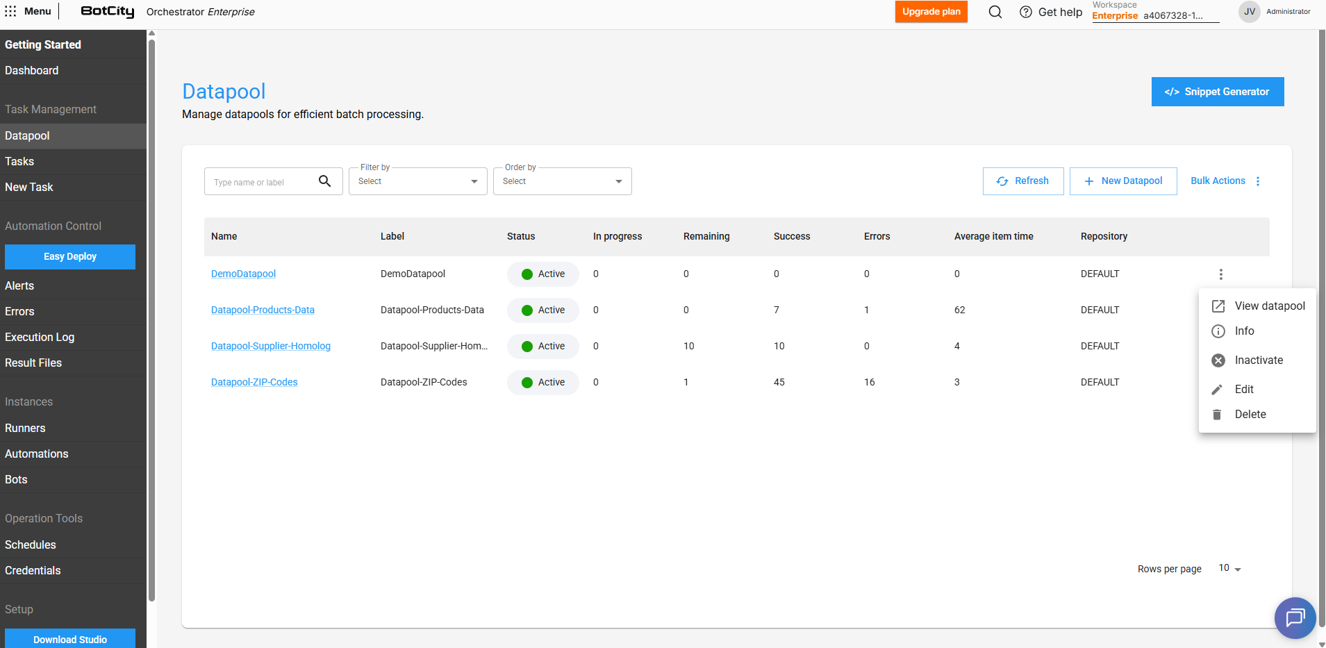Expand the Order by dropdown
This screenshot has height=648, width=1326.
click(562, 181)
